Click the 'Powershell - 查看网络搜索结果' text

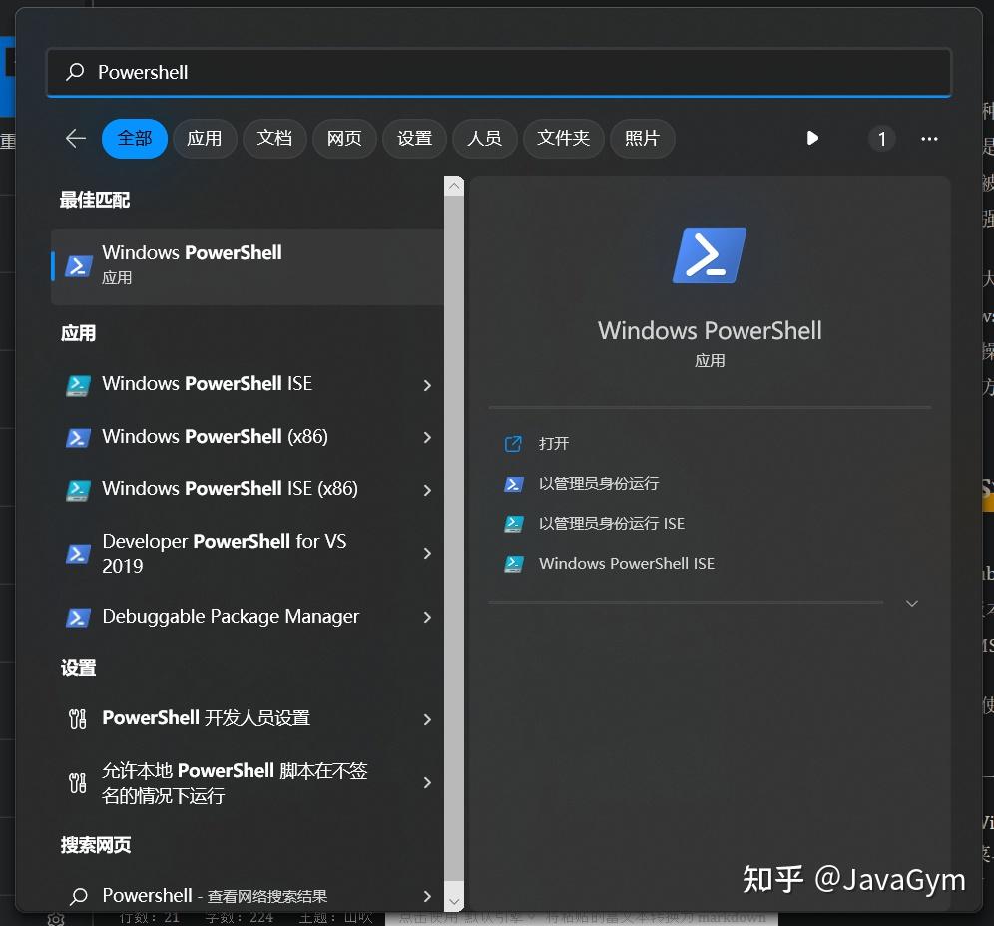click(x=215, y=896)
